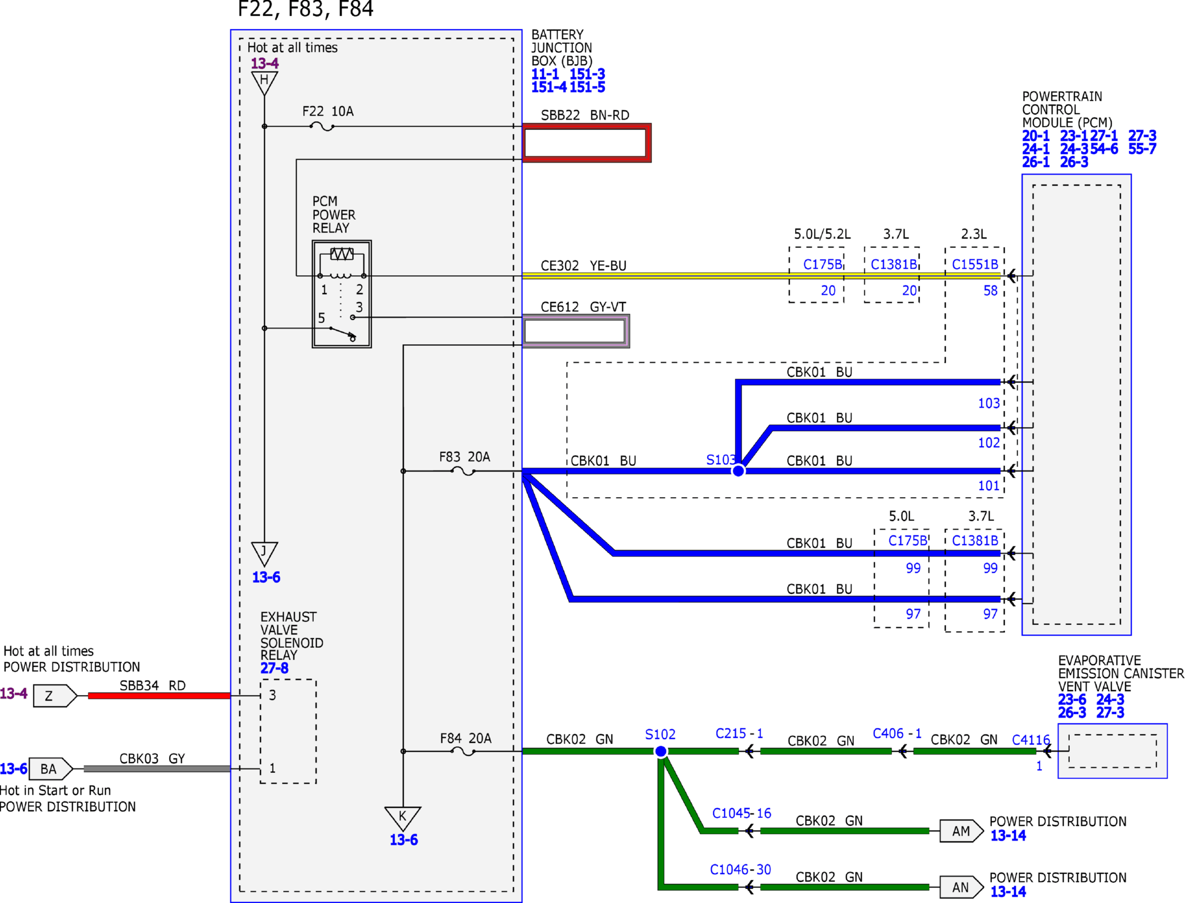Open PCM reference link 55-7

point(1143,149)
